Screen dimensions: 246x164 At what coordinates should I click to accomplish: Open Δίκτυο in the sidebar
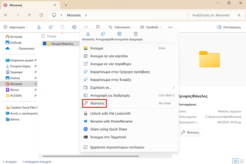point(12,119)
